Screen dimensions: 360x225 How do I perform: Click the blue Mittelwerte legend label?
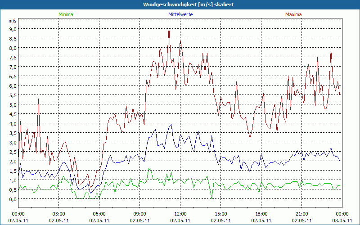pos(180,14)
